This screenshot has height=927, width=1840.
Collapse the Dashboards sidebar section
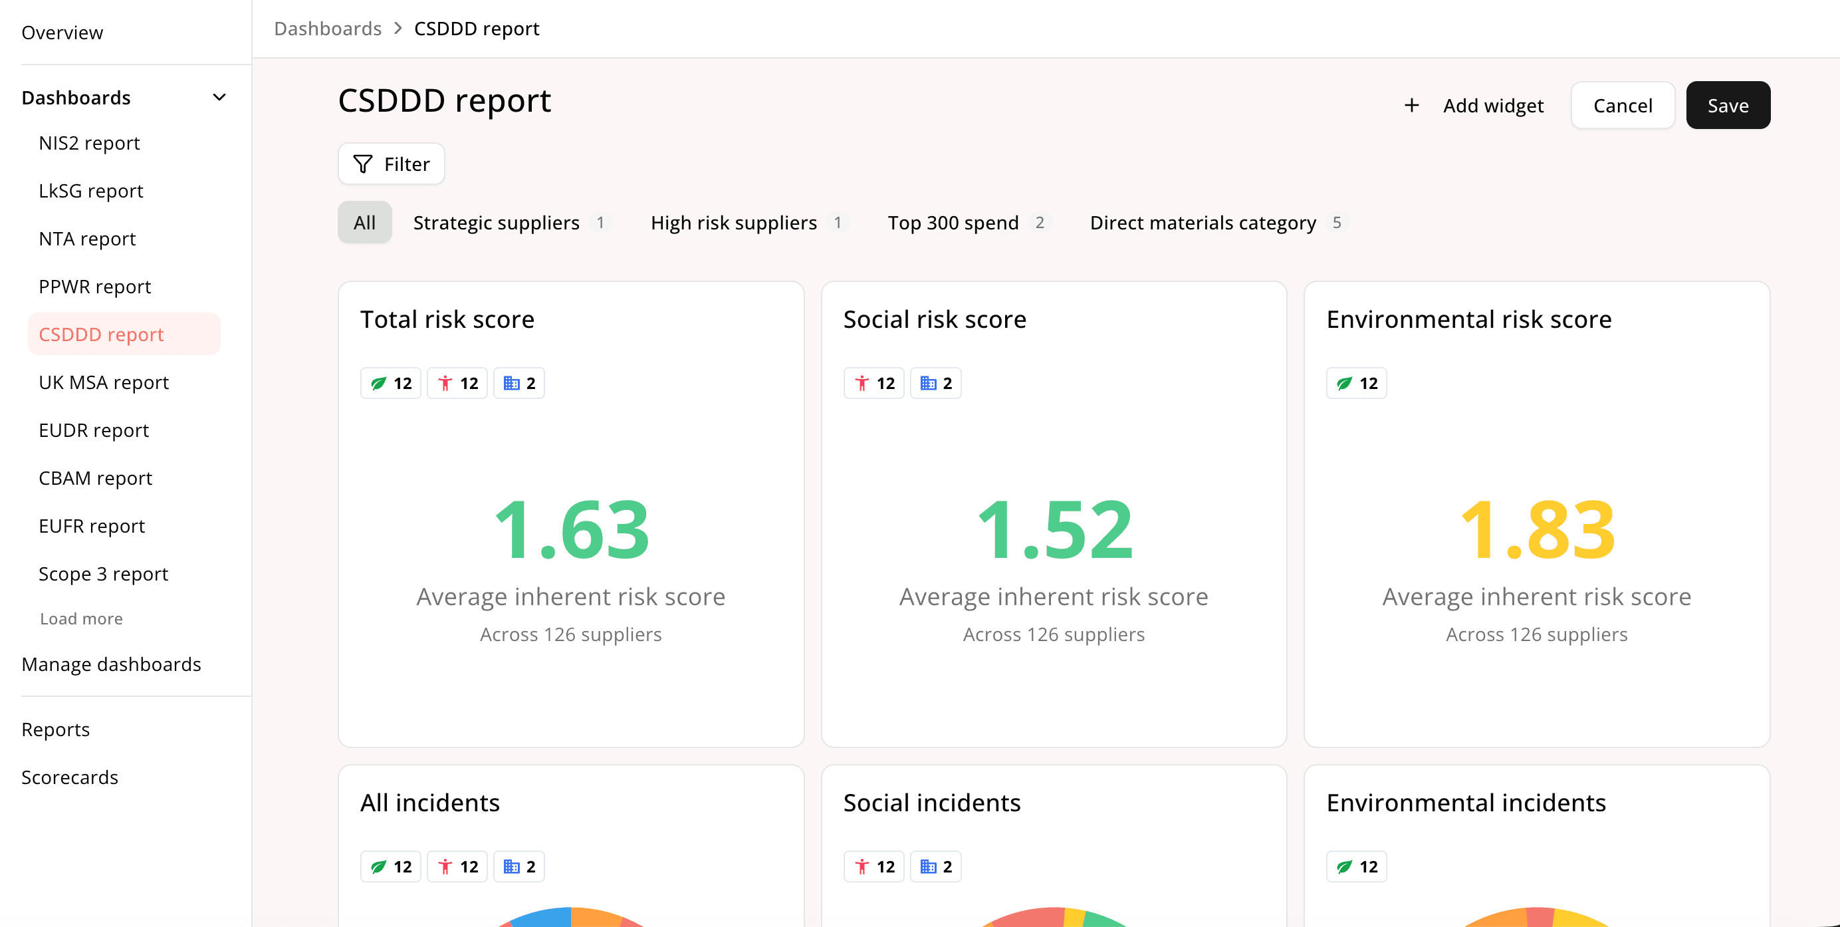(x=219, y=97)
